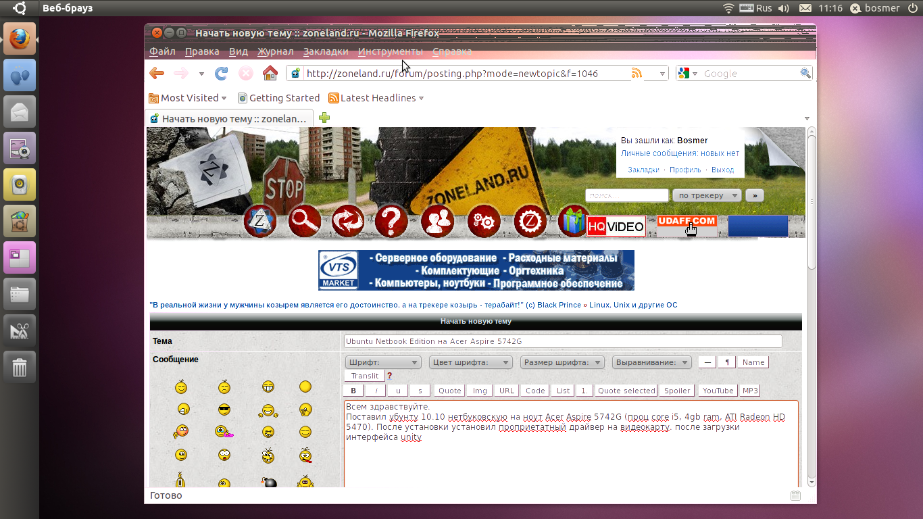
Task: Open the pink workspace switcher launcher icon
Action: [x=20, y=257]
